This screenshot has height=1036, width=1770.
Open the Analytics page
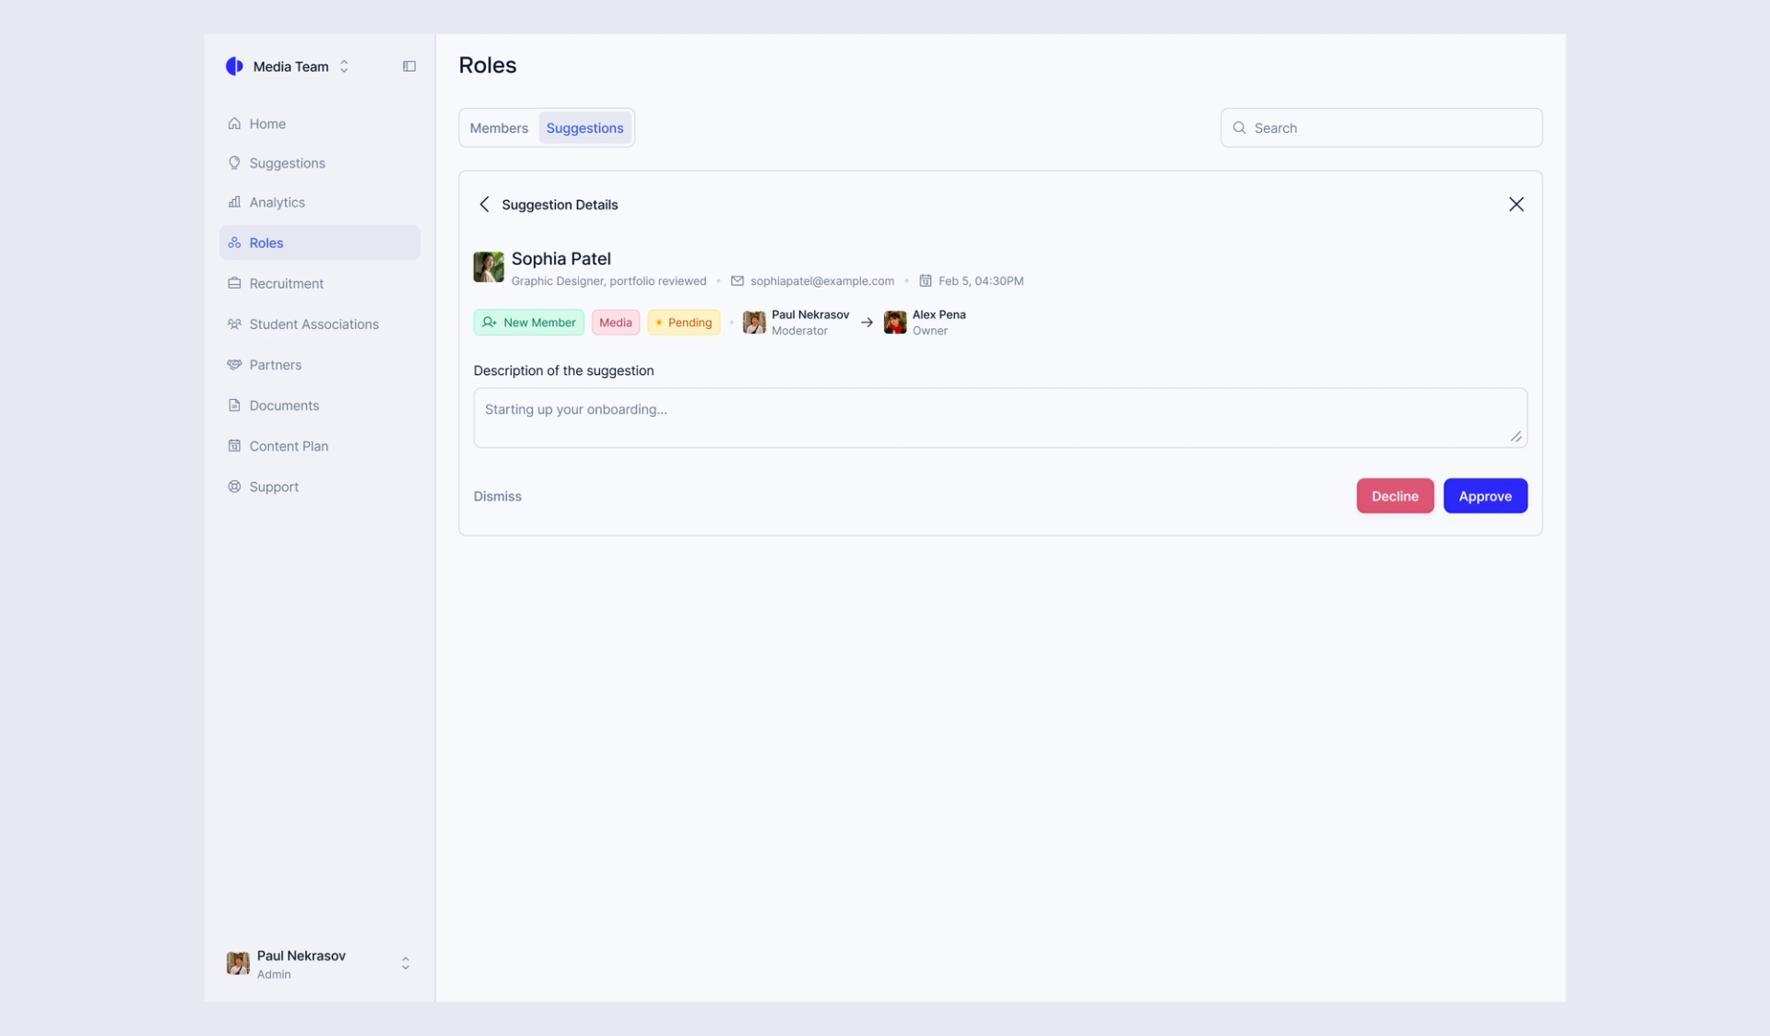click(319, 202)
